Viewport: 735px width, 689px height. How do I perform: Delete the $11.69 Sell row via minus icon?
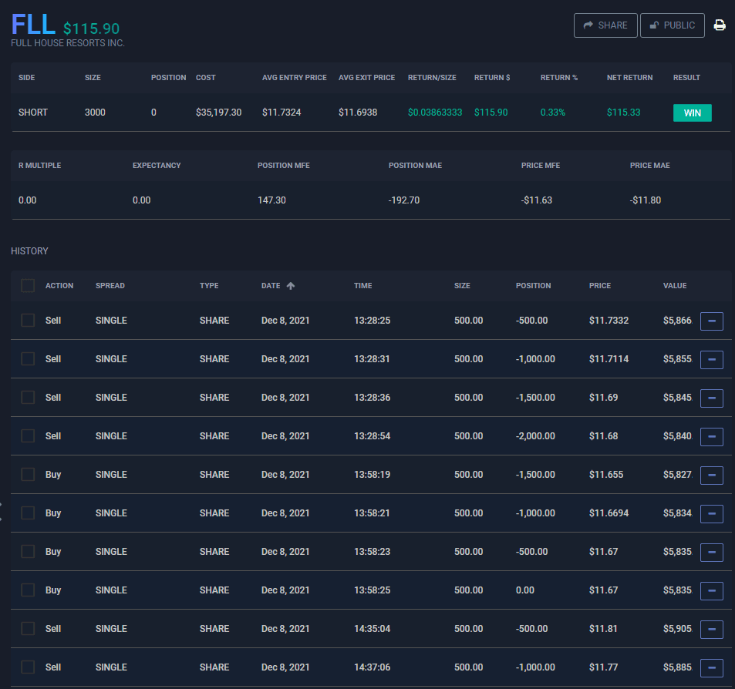point(711,398)
